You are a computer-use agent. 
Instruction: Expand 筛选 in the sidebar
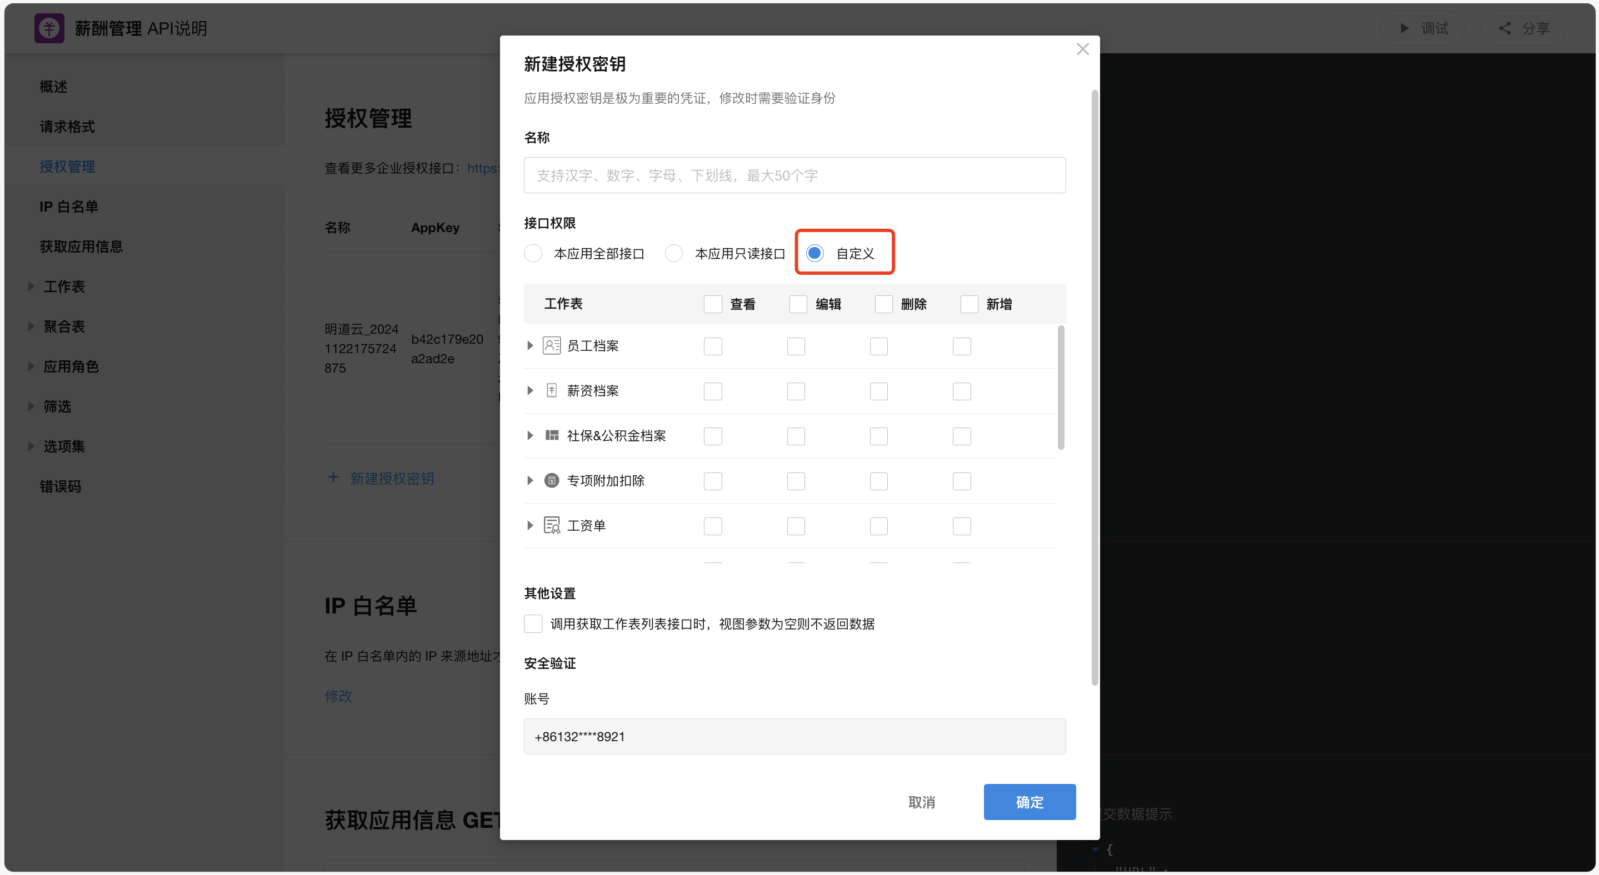point(31,406)
